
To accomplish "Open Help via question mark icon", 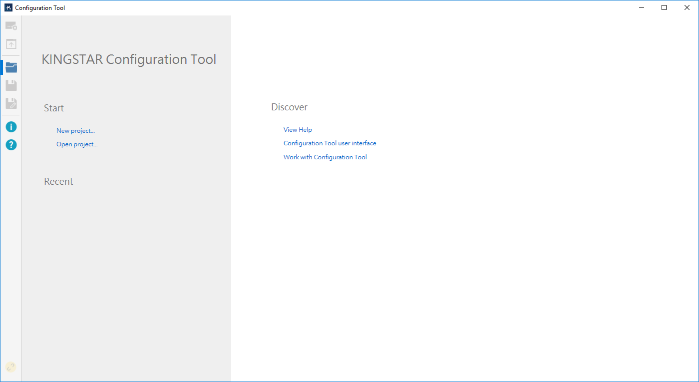I will [x=11, y=145].
